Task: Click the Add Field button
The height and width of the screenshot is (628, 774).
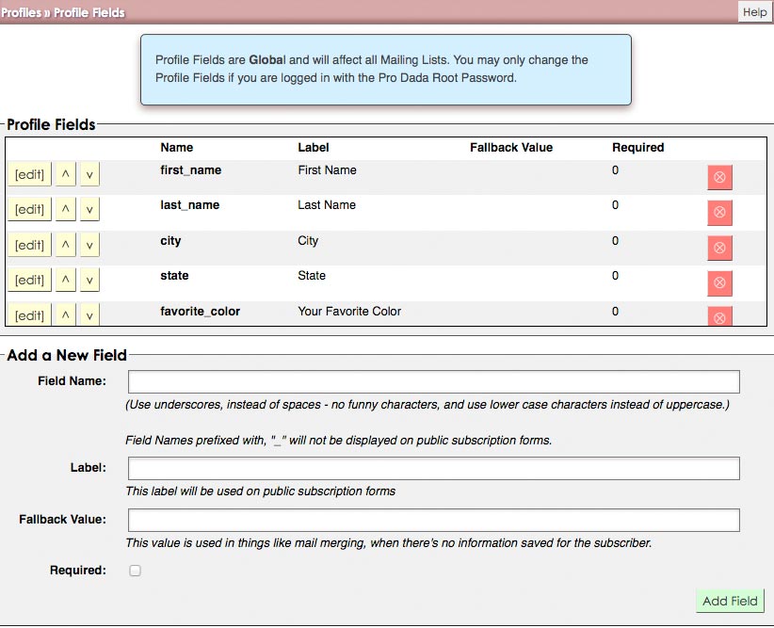Action: tap(730, 602)
